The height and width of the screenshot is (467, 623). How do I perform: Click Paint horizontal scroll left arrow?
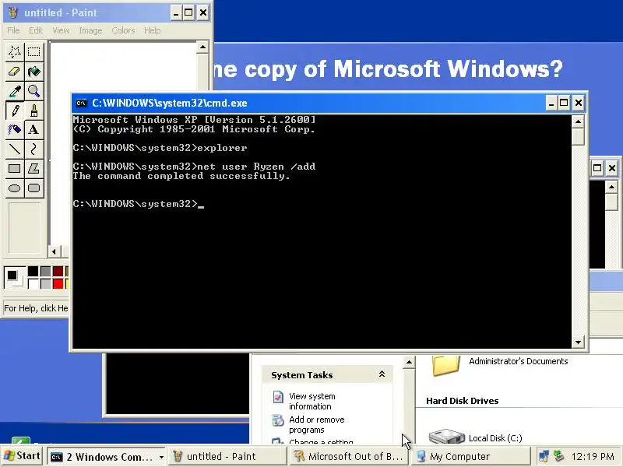coord(55,251)
